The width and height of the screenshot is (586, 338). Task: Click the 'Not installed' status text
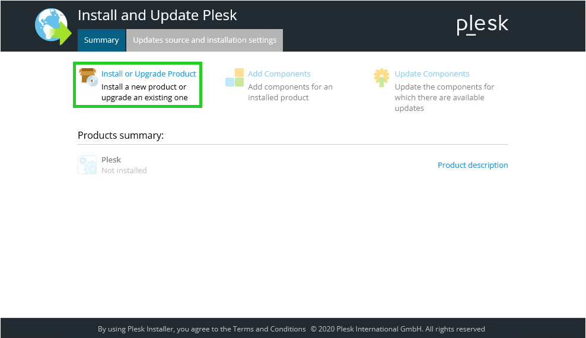pos(124,171)
